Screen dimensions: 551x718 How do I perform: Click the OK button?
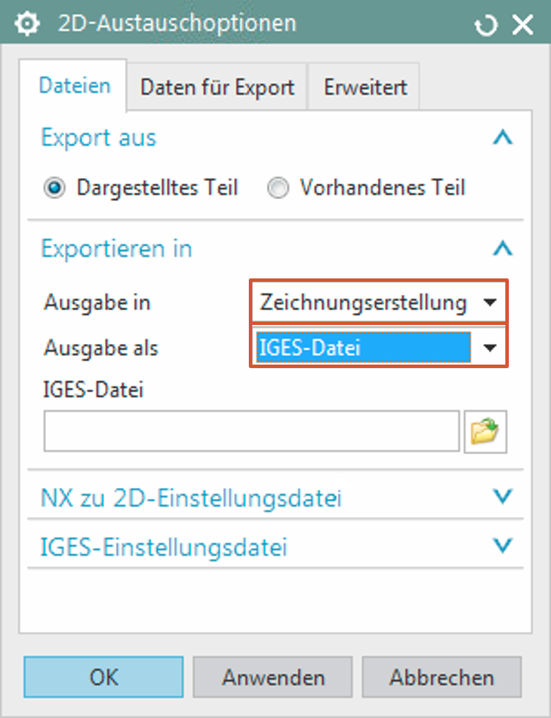click(103, 677)
